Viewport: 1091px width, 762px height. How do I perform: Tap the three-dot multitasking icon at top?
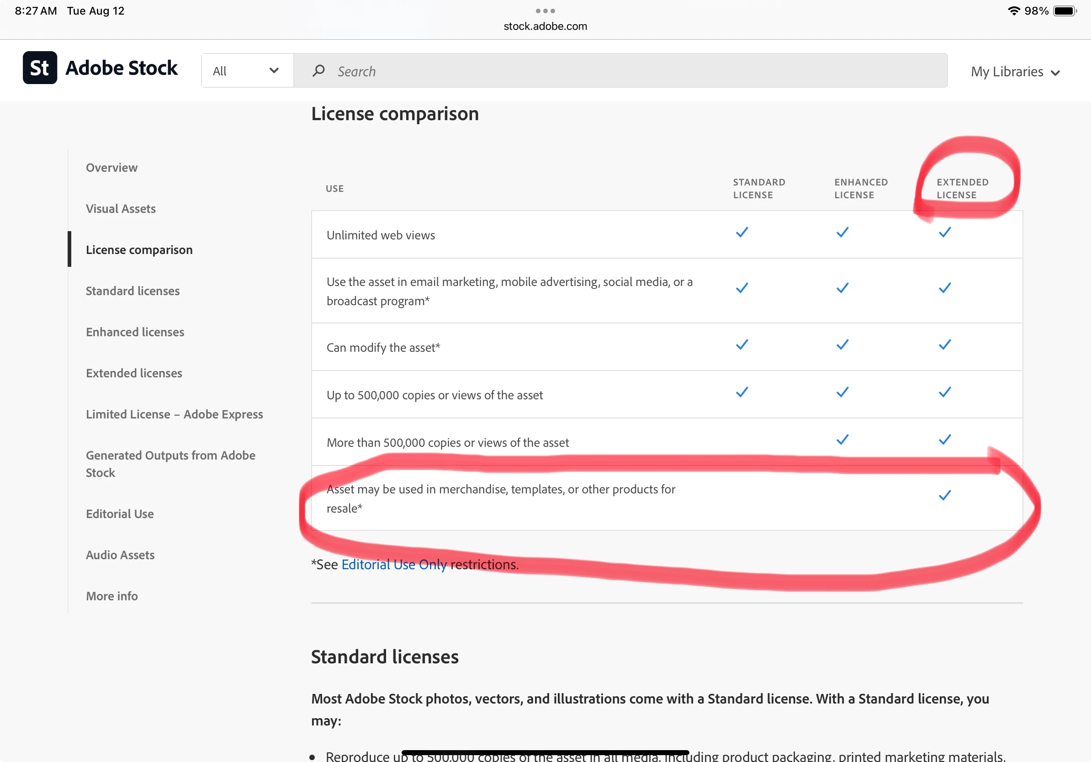point(545,11)
